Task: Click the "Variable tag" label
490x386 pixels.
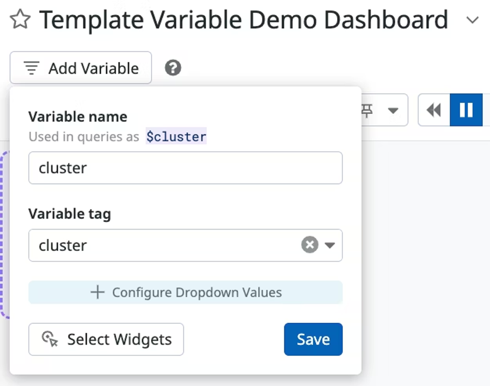Action: click(x=70, y=214)
